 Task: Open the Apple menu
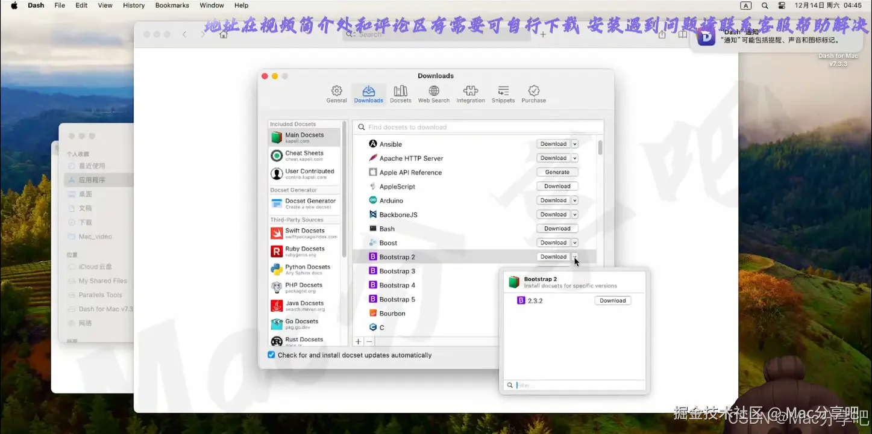[x=14, y=5]
